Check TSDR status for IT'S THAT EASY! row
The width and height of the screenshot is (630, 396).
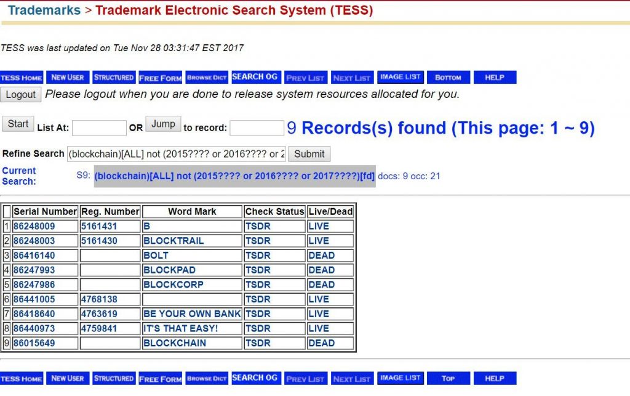(258, 328)
